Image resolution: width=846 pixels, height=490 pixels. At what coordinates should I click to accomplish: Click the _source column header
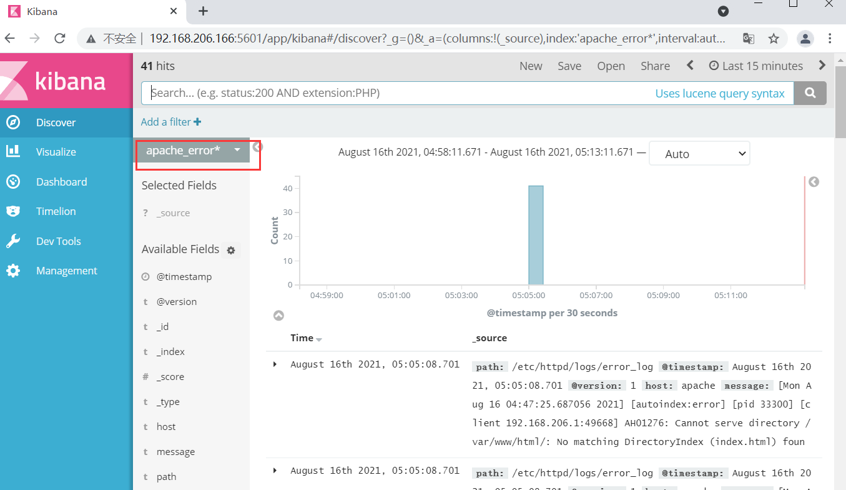489,338
